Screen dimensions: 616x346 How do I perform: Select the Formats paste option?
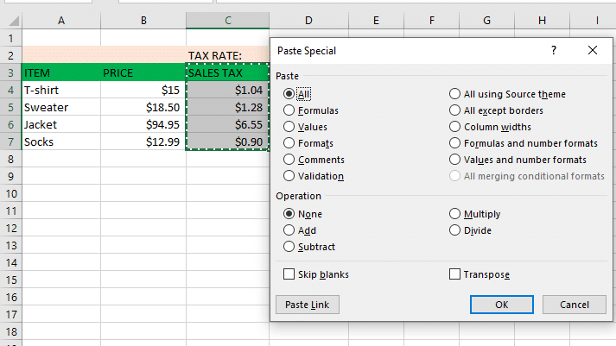[x=289, y=143]
